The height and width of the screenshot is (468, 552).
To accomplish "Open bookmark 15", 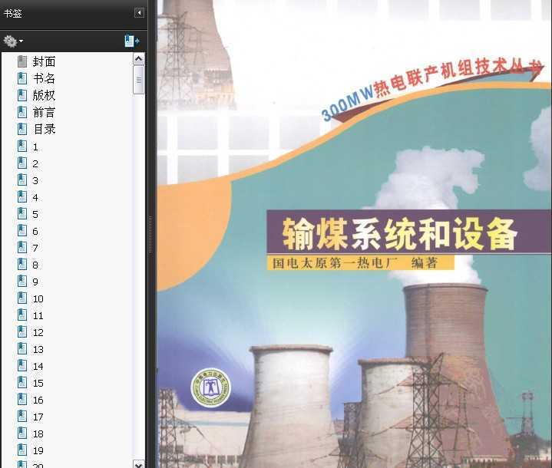I will click(38, 383).
